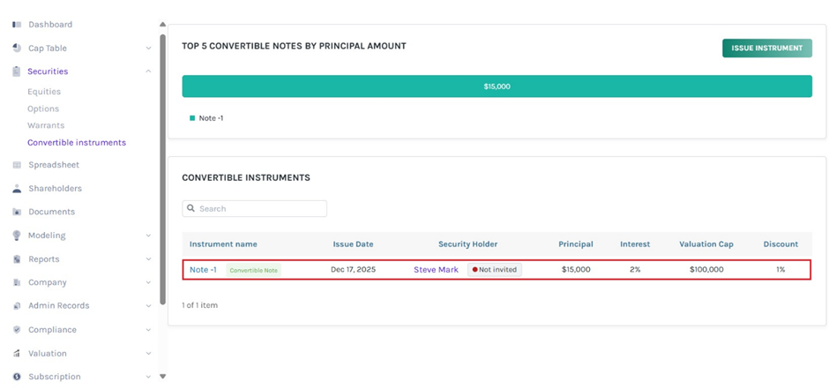Sort by Security Holder column header
The height and width of the screenshot is (389, 829).
[x=468, y=244]
